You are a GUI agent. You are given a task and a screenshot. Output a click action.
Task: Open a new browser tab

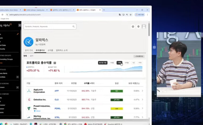[x=104, y=10]
